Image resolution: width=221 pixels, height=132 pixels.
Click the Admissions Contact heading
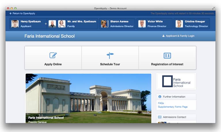(x=174, y=117)
